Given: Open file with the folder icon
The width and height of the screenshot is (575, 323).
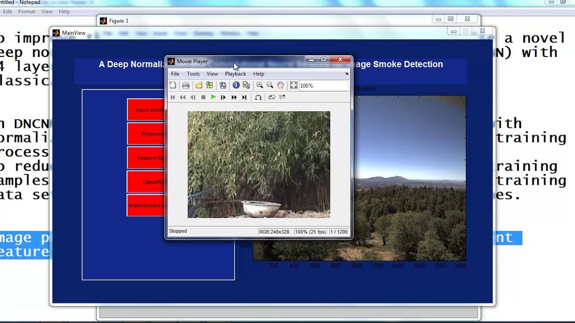Looking at the screenshot, I should (x=199, y=85).
